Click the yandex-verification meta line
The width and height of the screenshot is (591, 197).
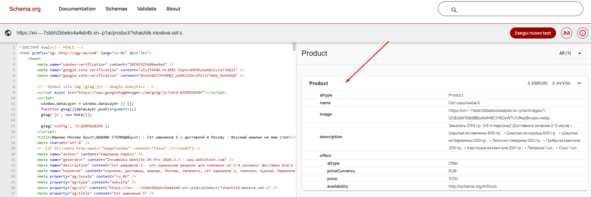(105, 64)
